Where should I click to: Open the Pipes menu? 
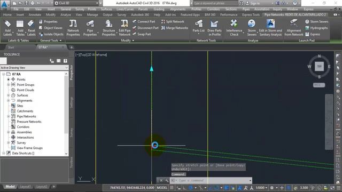pos(246,9)
